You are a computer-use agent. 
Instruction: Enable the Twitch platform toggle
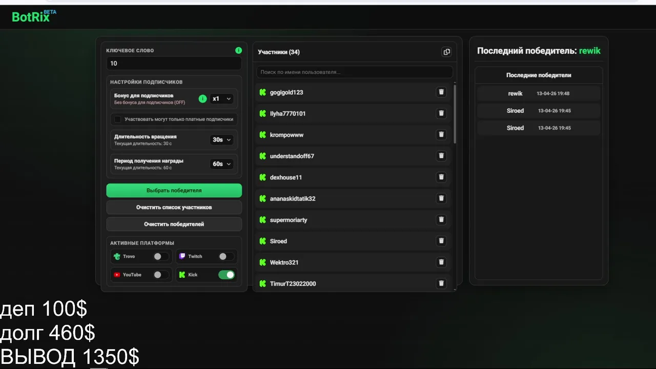[x=226, y=256]
